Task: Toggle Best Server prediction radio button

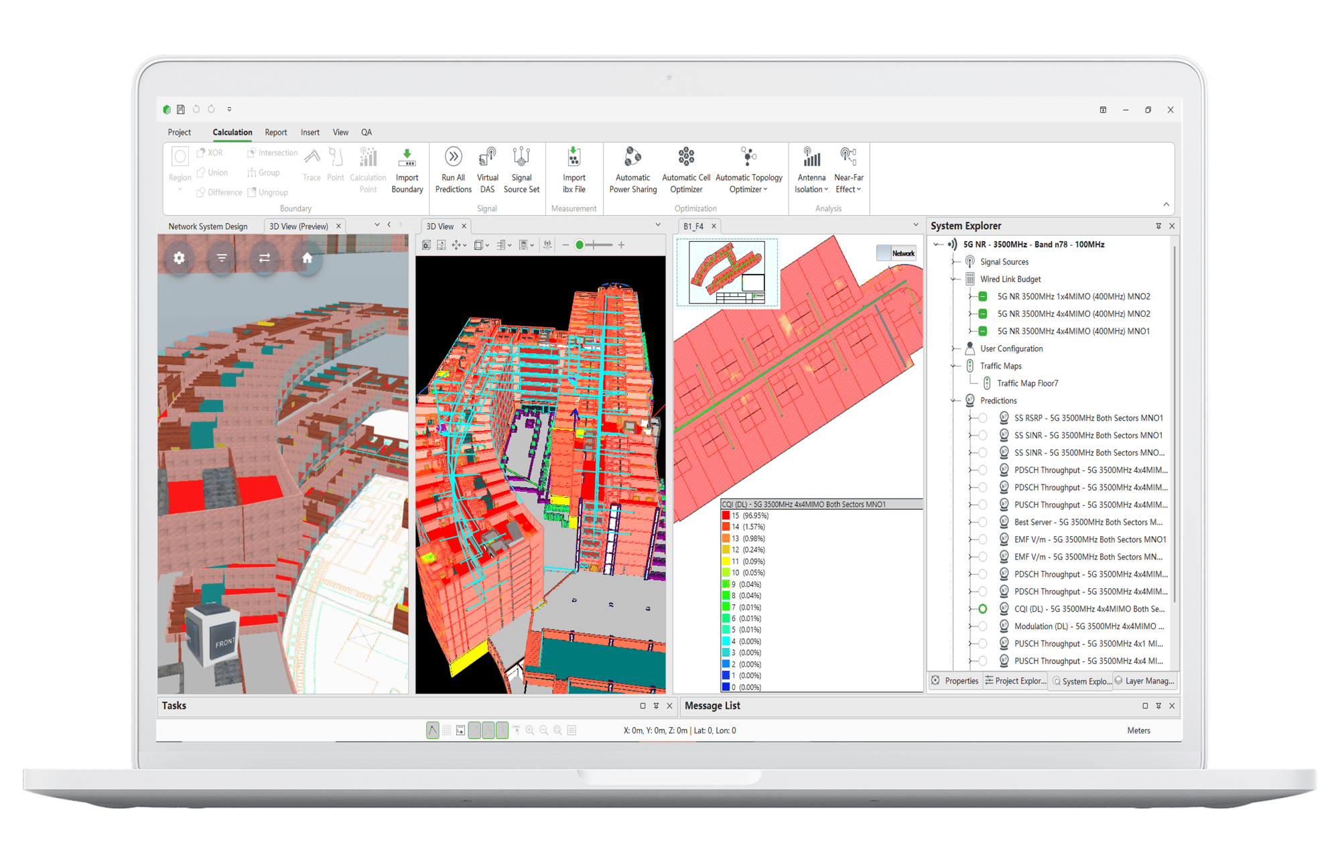Action: [983, 522]
